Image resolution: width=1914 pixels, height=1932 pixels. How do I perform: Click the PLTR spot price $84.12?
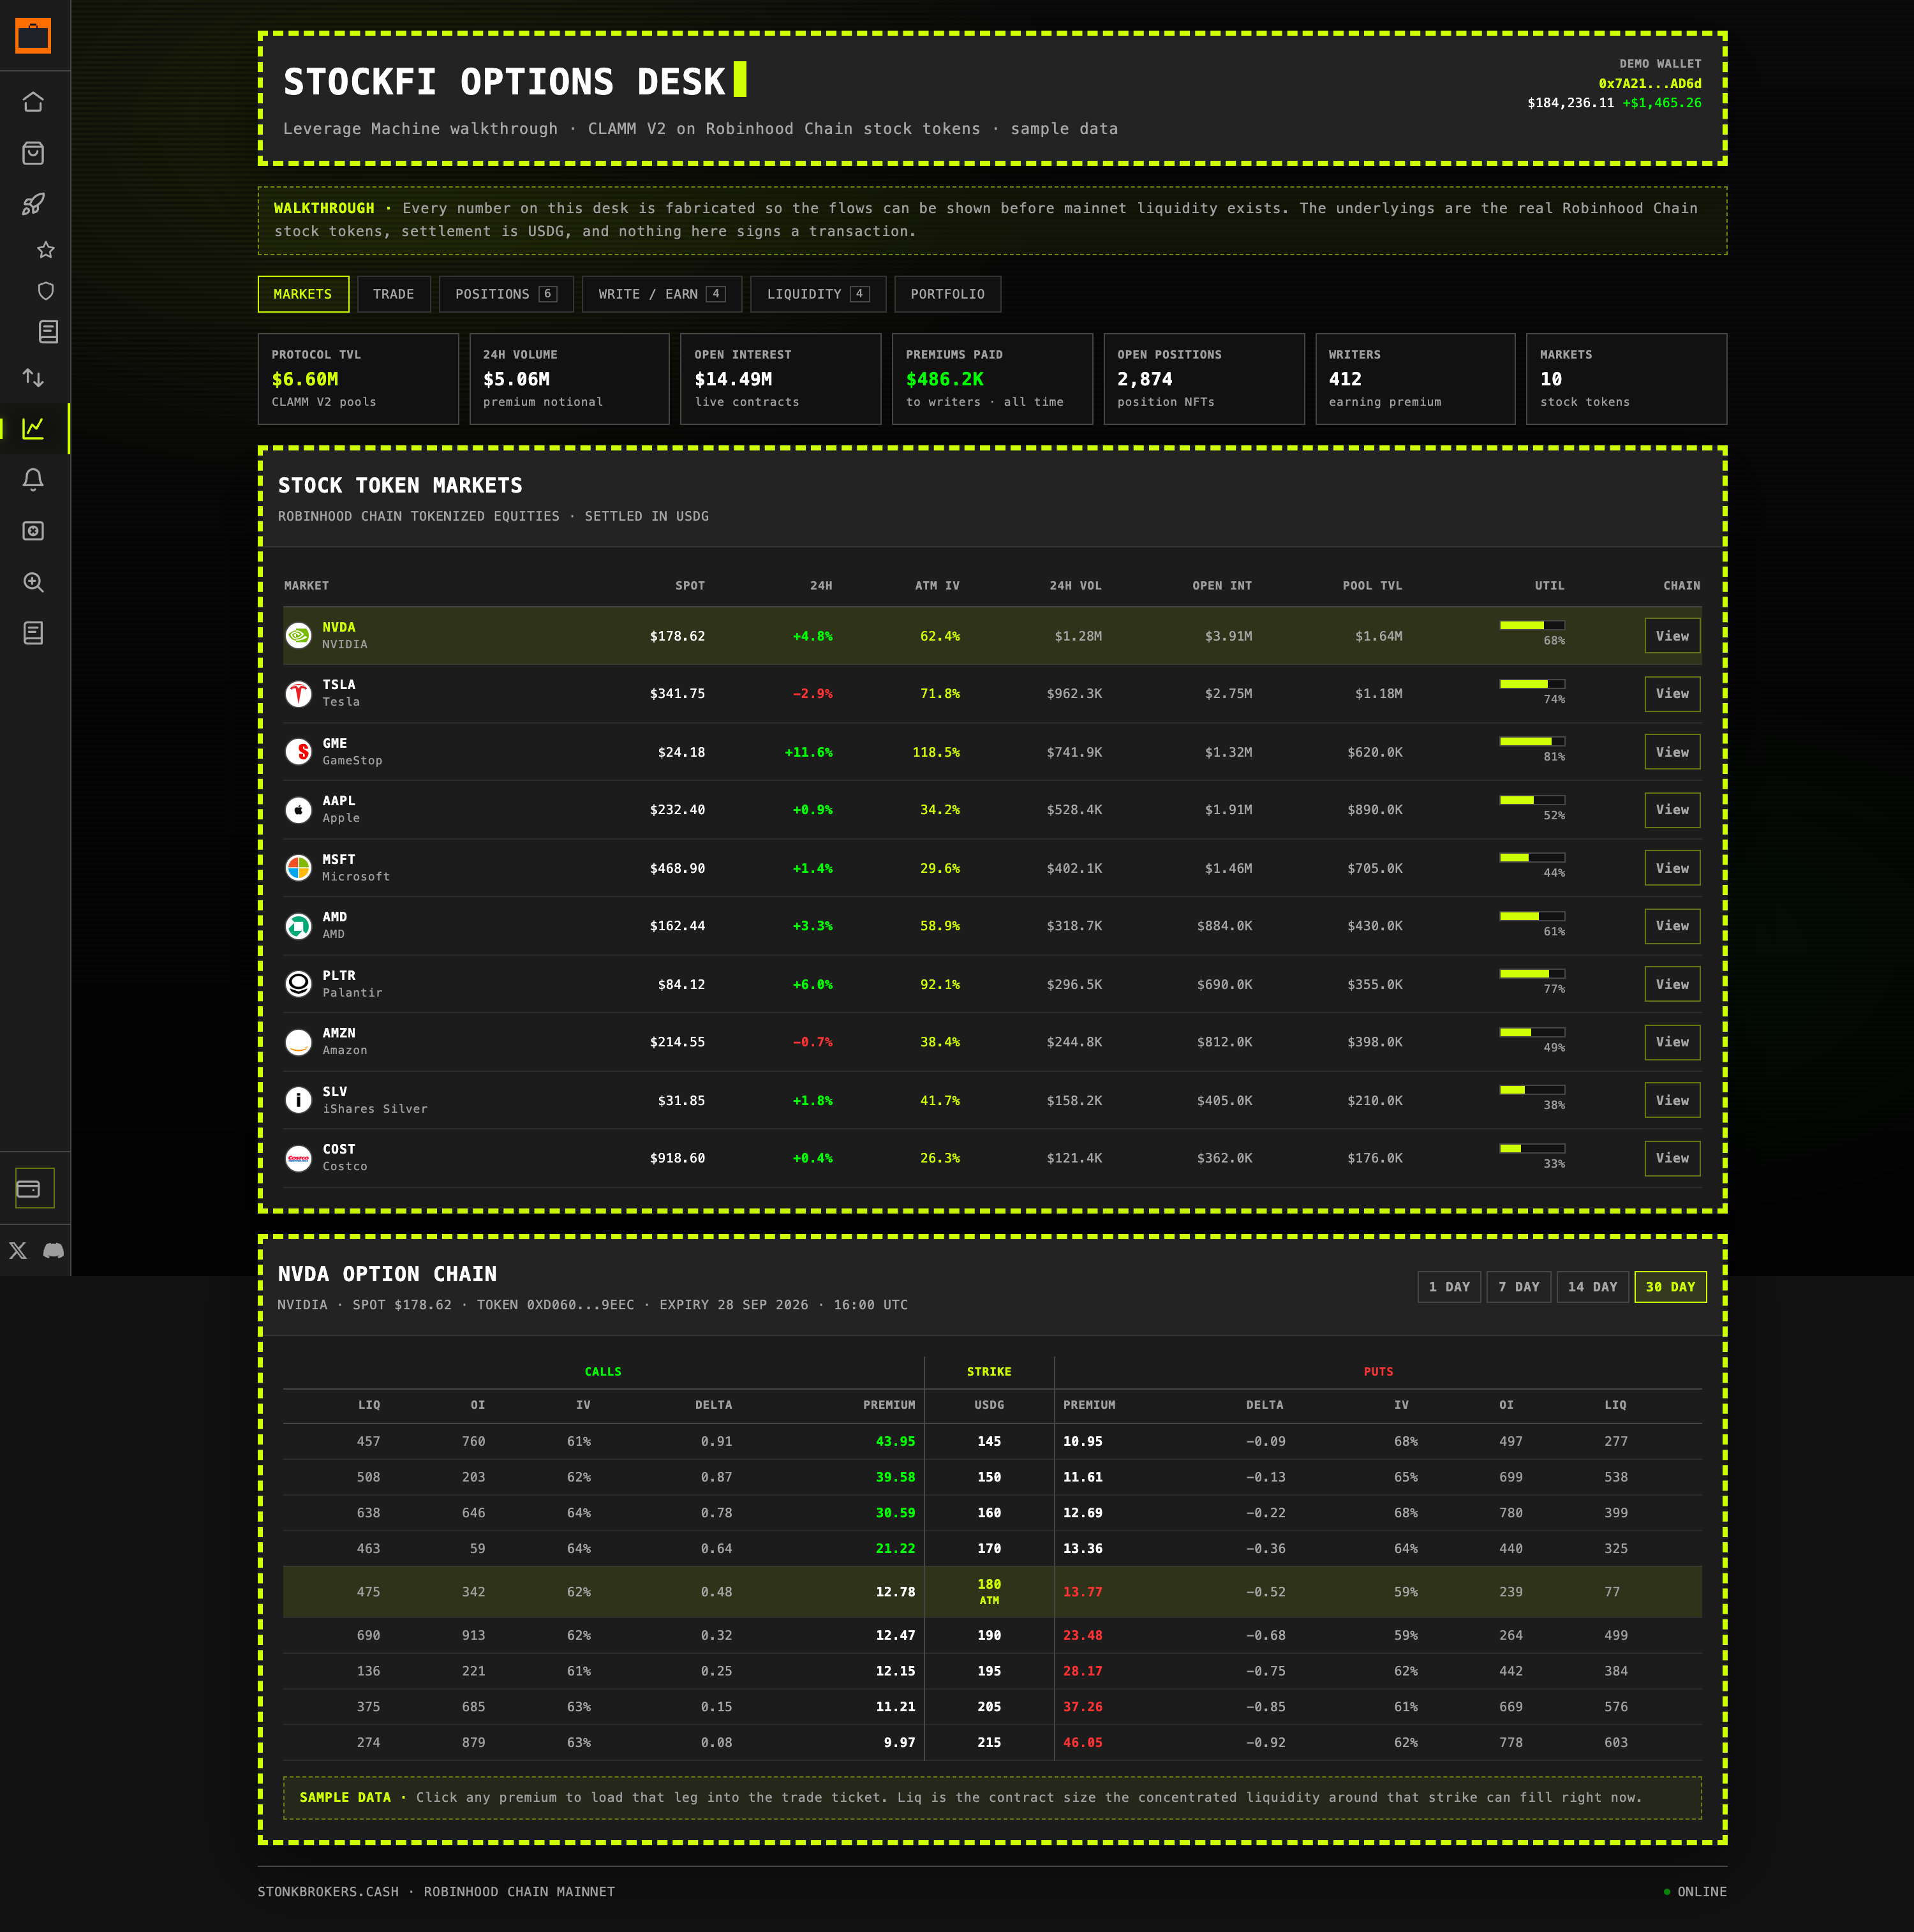coord(681,984)
